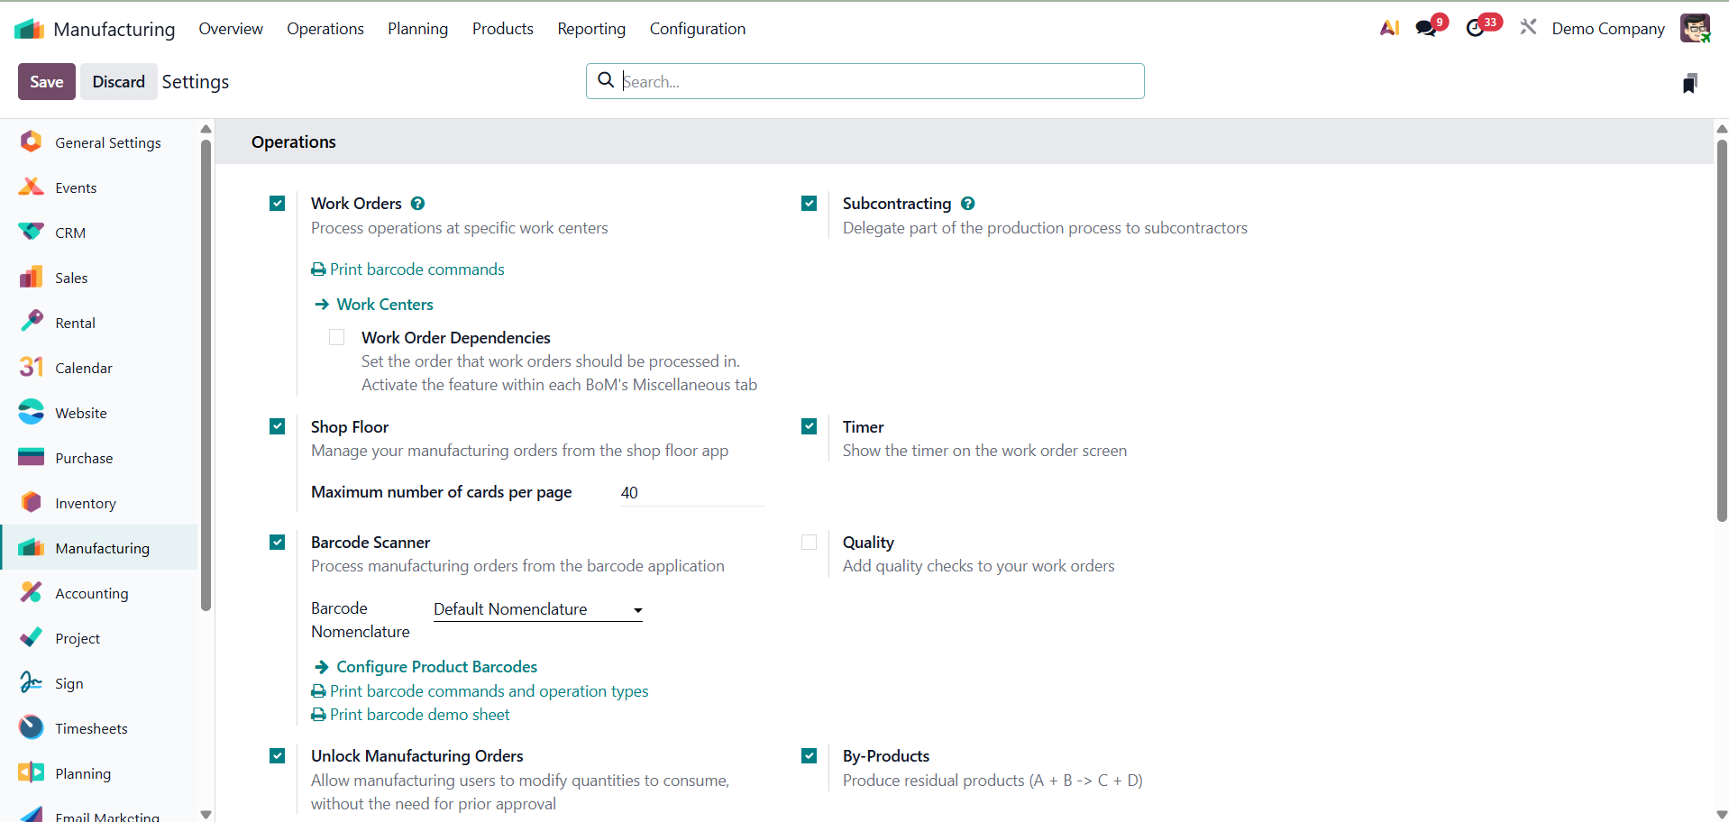Open the user avatar menu
Screen dimensions: 1729x822
tap(1695, 28)
